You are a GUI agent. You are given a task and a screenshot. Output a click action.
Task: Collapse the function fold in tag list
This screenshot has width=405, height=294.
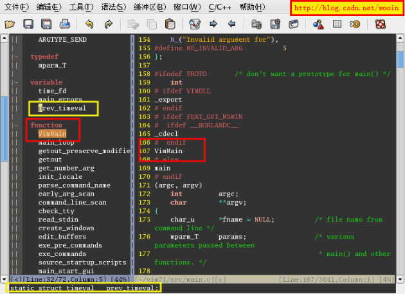(16, 125)
